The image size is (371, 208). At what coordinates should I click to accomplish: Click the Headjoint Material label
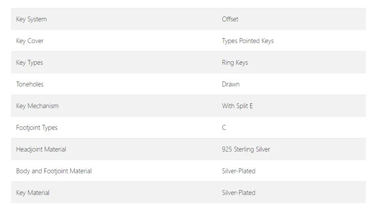click(x=41, y=150)
